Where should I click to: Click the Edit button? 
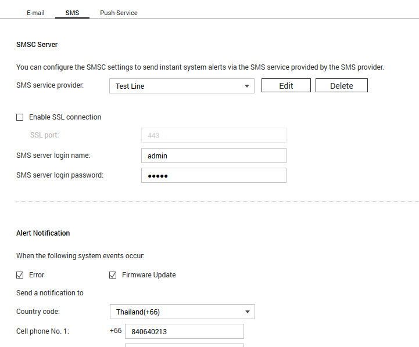286,85
